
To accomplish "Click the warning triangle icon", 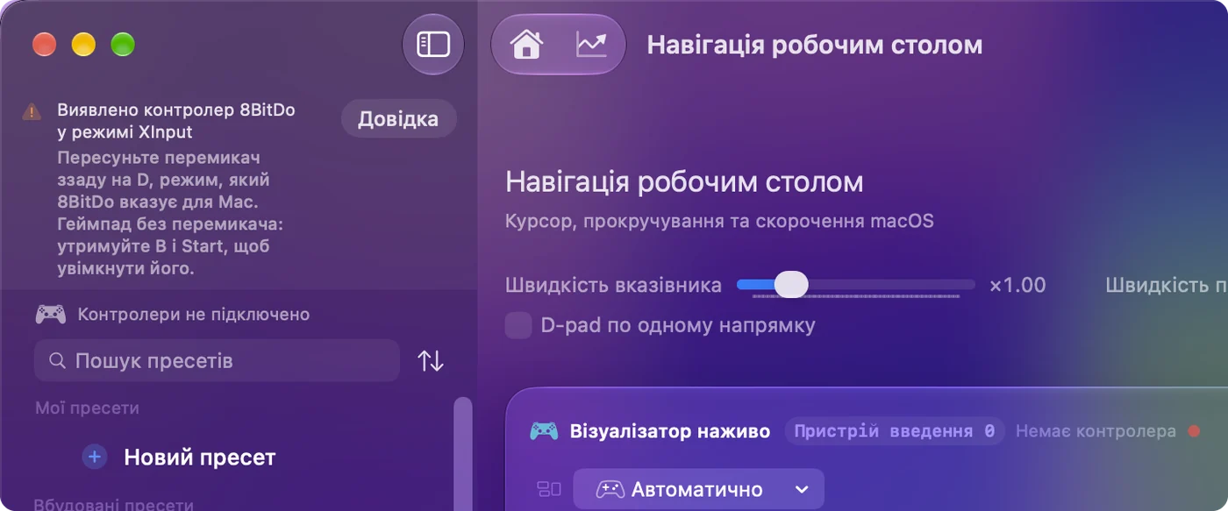I will pyautogui.click(x=32, y=111).
